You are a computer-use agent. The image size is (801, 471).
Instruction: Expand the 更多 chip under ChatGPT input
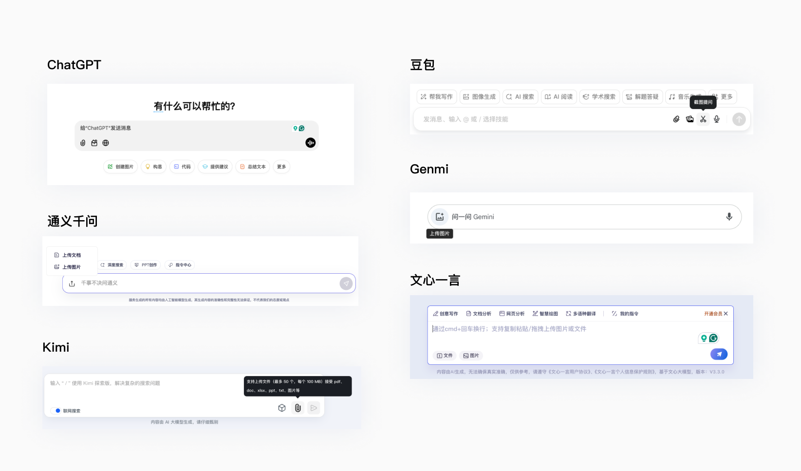[x=281, y=167]
